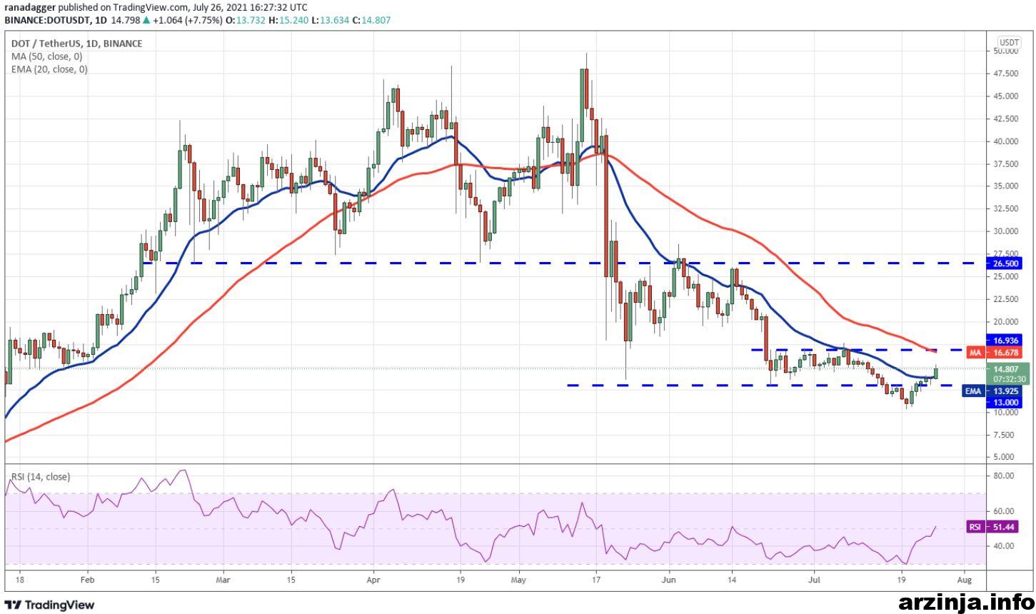The width and height of the screenshot is (1036, 614).
Task: Click the 5.000 price axis label
Action: tap(1005, 457)
